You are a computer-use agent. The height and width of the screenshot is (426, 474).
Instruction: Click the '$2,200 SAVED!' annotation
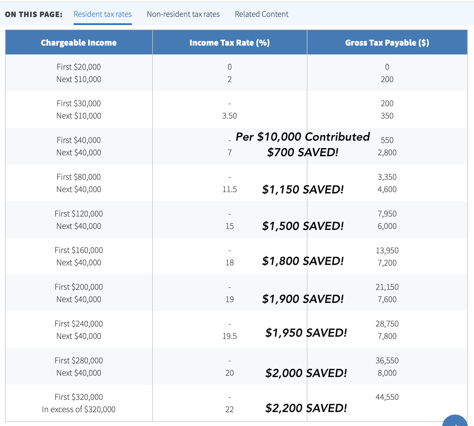pos(306,408)
